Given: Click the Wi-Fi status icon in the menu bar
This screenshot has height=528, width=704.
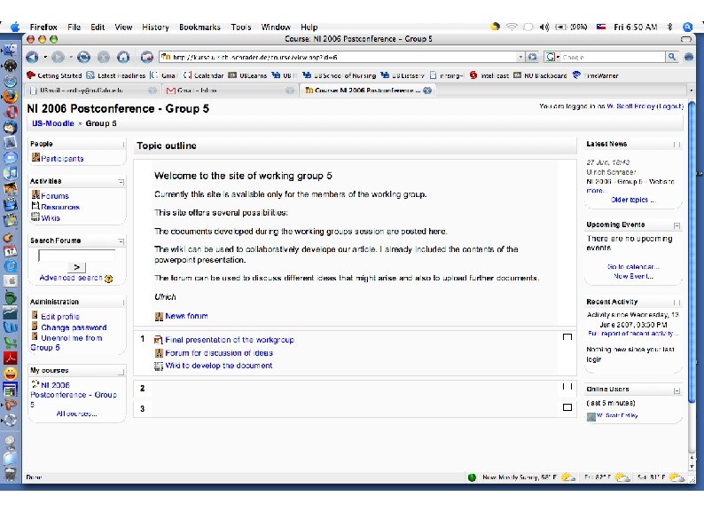Looking at the screenshot, I should pos(512,27).
